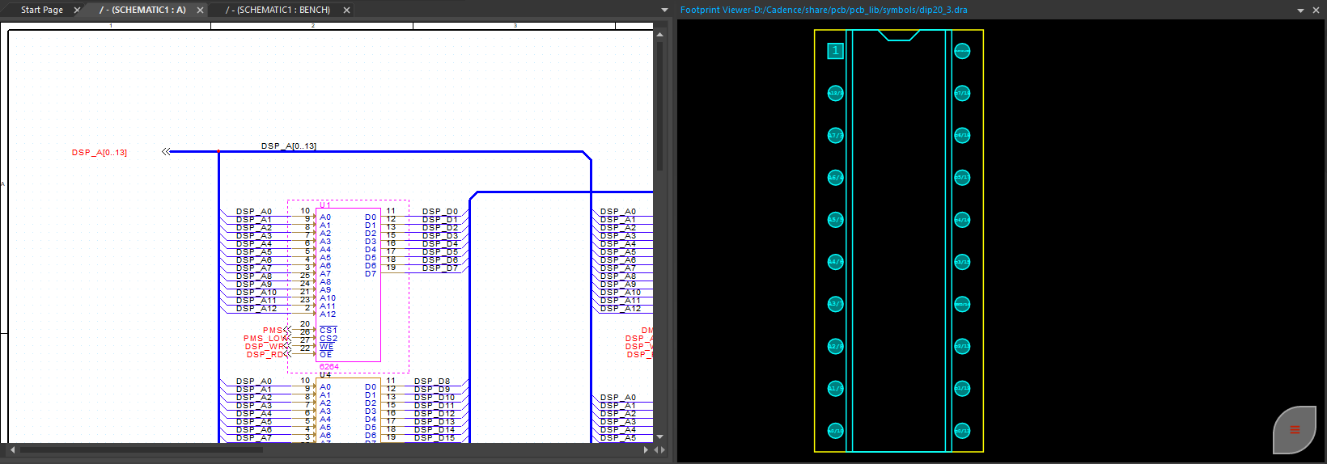The image size is (1327, 464).
Task: Click the horizontal scrollbar right arrow
Action: [646, 449]
